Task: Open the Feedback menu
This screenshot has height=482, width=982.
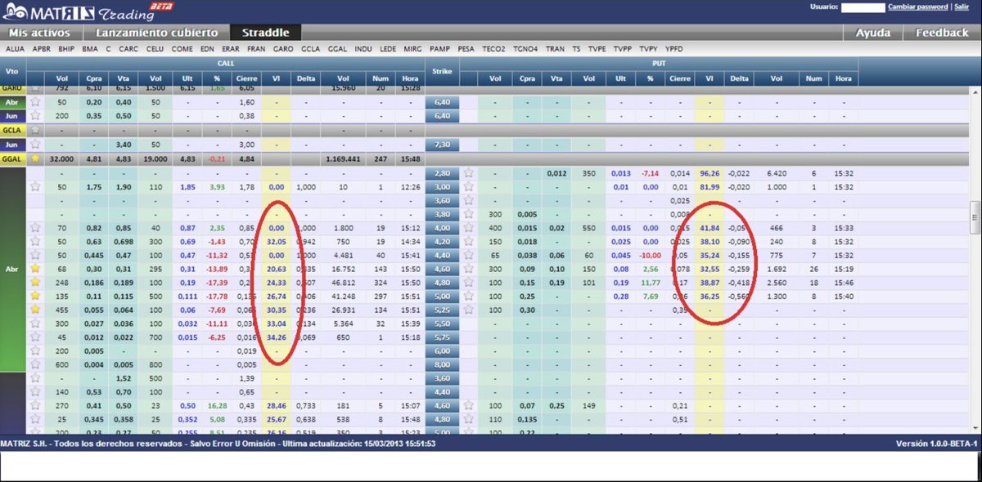Action: coord(942,33)
